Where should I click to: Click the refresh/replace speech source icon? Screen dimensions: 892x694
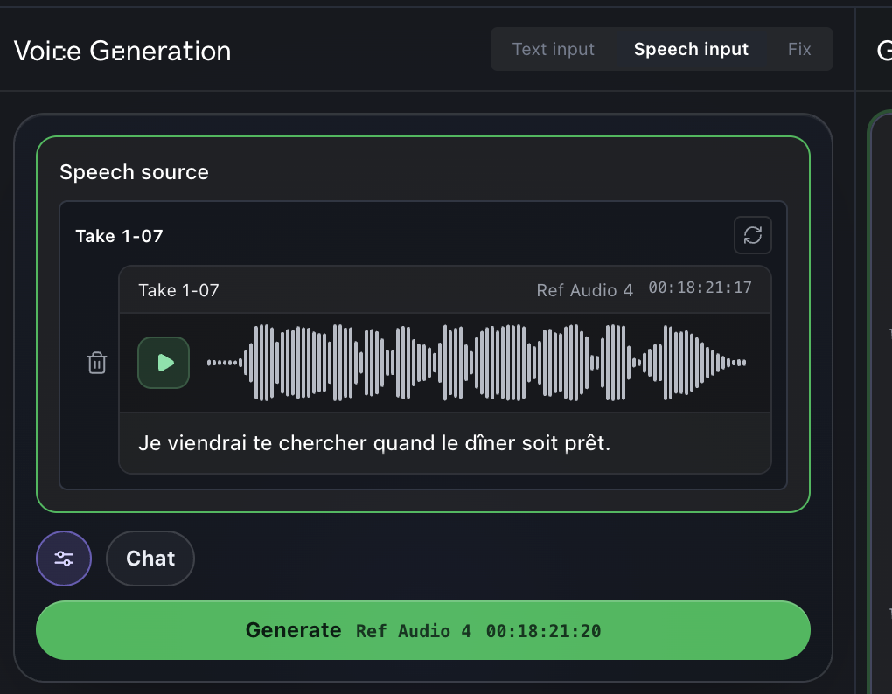[753, 235]
